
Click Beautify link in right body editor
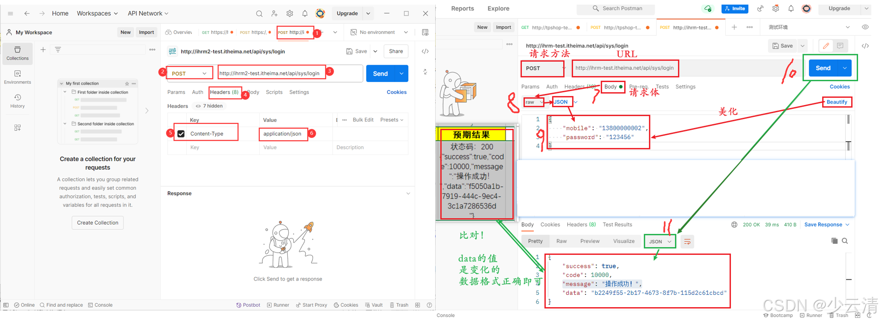click(x=836, y=102)
